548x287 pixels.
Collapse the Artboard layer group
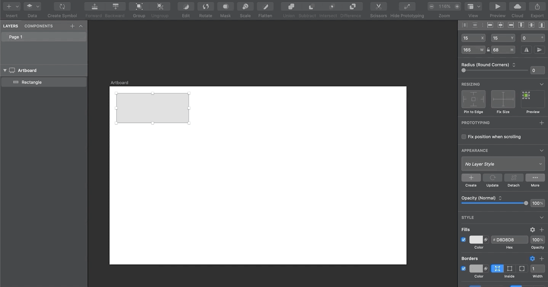(x=5, y=70)
